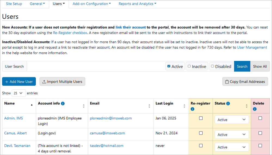Open the Show entries count dropdown

coord(19,93)
